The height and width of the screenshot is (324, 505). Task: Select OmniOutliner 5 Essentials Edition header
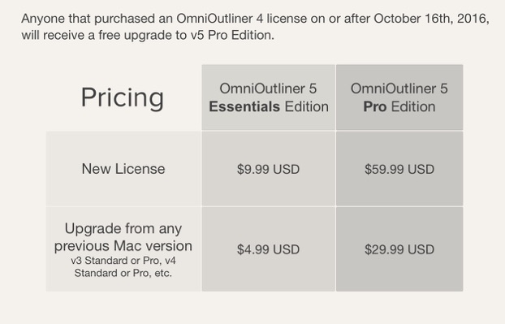268,97
